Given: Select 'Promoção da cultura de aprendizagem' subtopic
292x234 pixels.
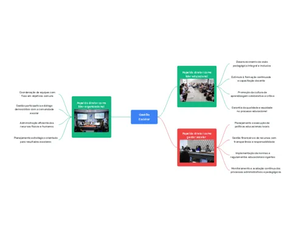Looking at the screenshot, I should point(252,94).
